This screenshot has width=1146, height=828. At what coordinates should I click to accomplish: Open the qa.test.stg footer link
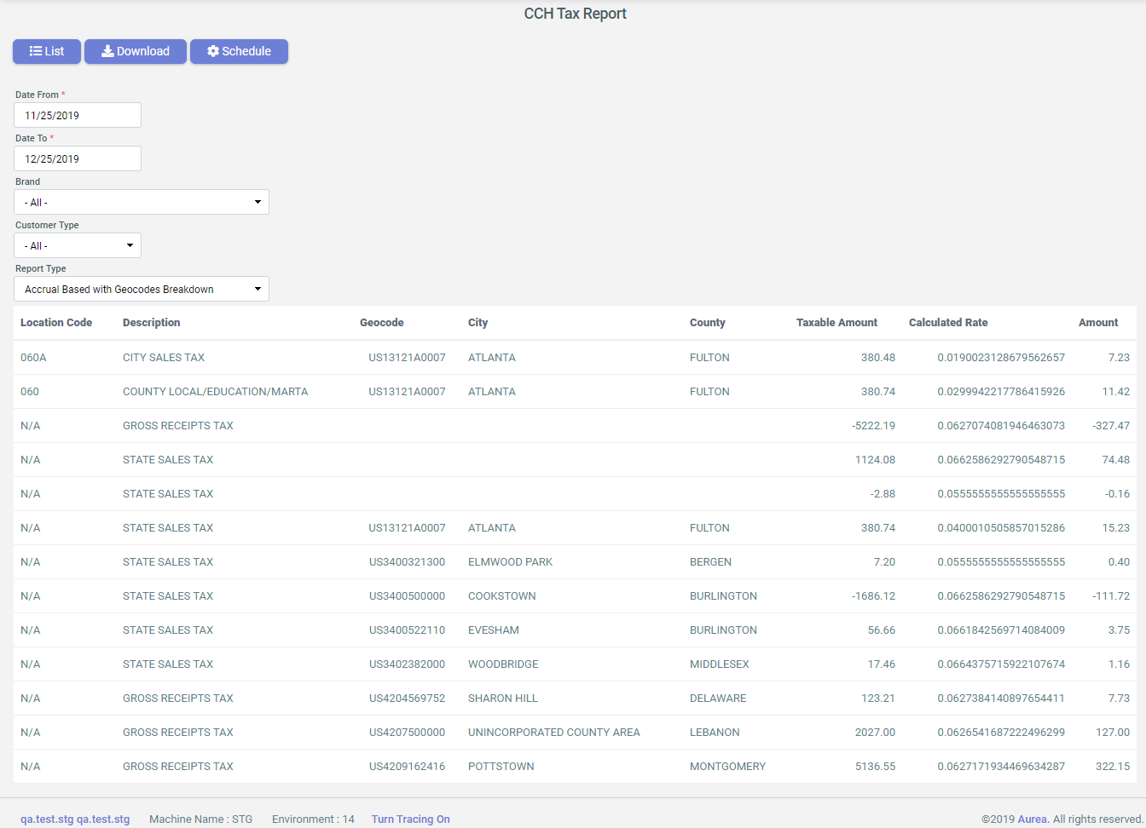point(75,819)
